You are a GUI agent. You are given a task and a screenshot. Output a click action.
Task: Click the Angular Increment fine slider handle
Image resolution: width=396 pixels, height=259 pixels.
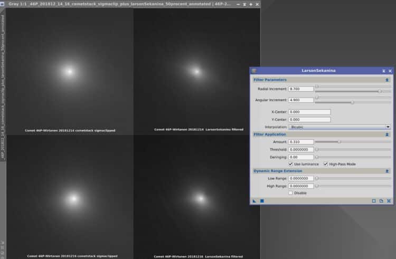(352, 103)
